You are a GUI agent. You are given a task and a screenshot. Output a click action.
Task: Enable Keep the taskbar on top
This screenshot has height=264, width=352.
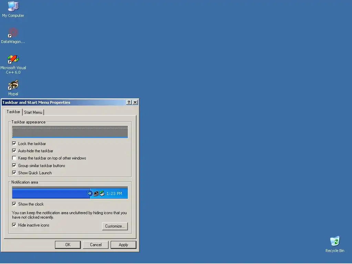click(14, 158)
